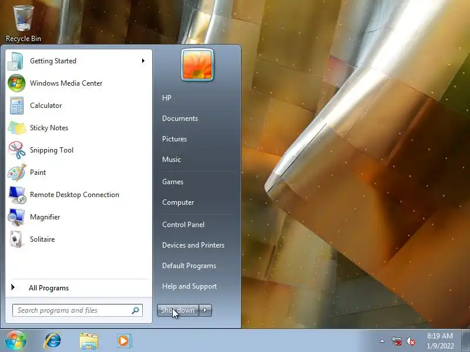This screenshot has height=352, width=470.
Task: Open Computer from Start menu
Action: point(178,202)
